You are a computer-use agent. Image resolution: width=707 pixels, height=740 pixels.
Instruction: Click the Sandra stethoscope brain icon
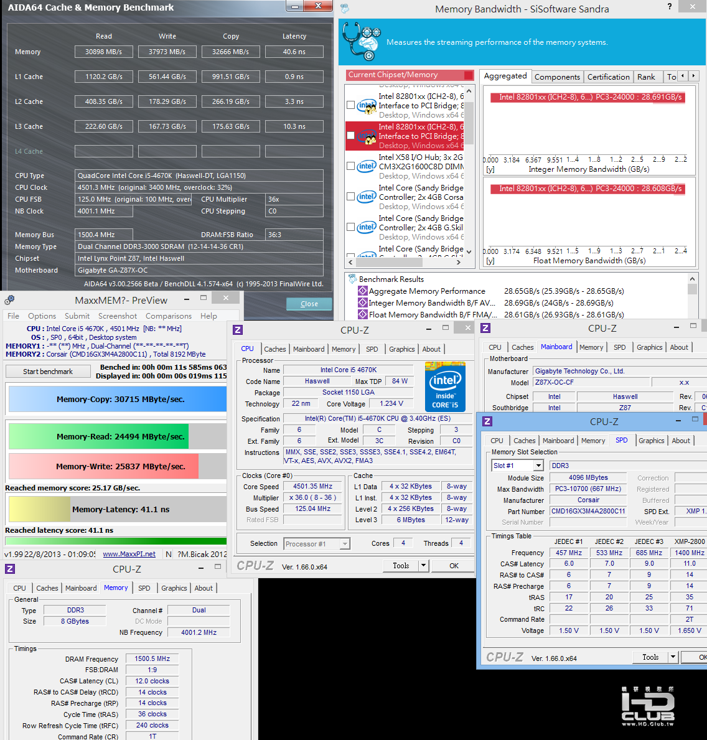[361, 42]
